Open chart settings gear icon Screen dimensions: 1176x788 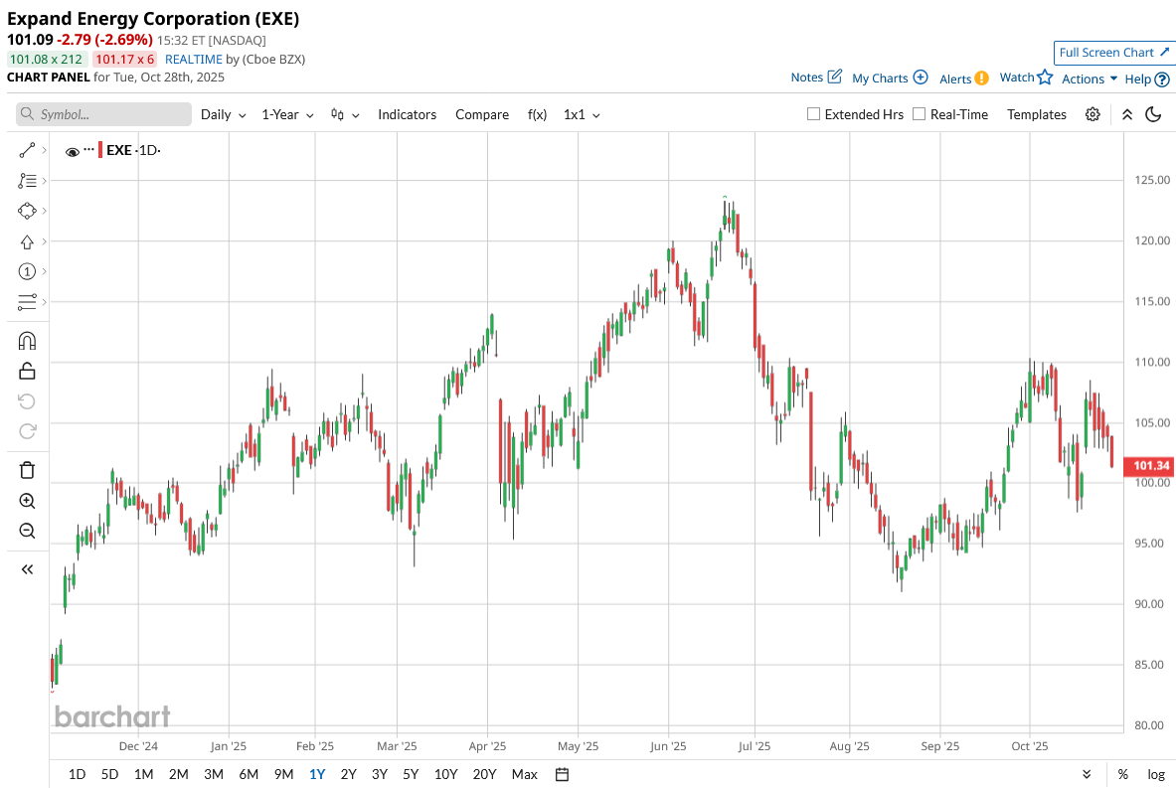point(1092,114)
